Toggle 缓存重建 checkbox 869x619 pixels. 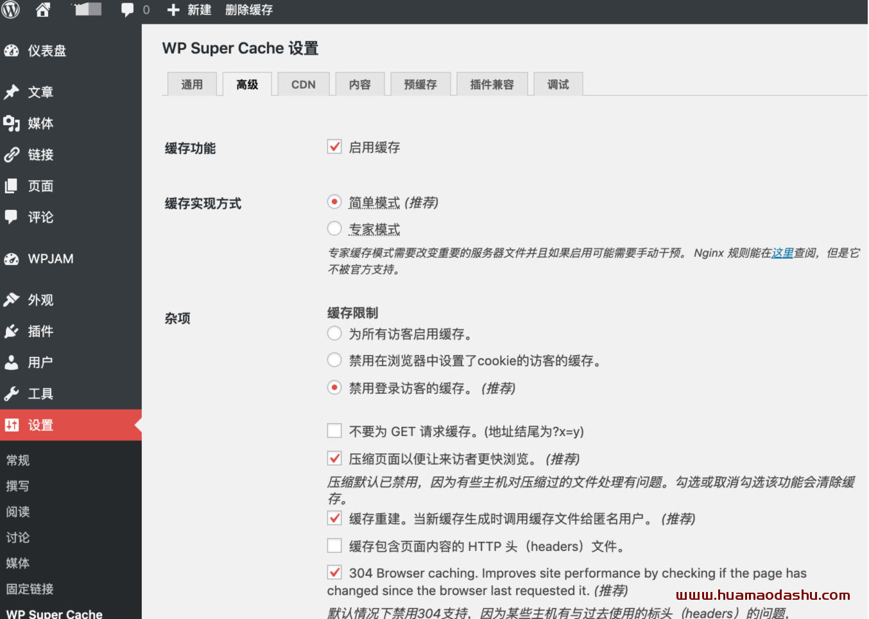click(x=334, y=518)
